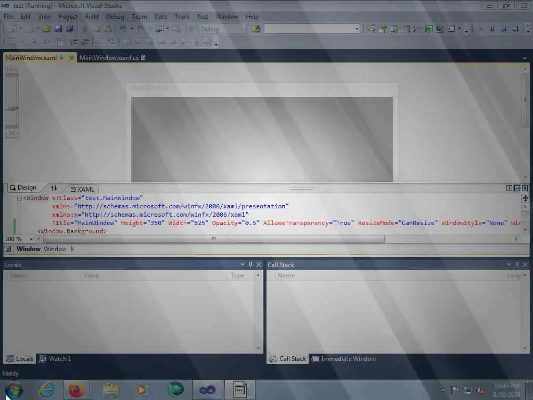This screenshot has height=400, width=533.
Task: Switch to the Watch 1 tab
Action: [55, 359]
